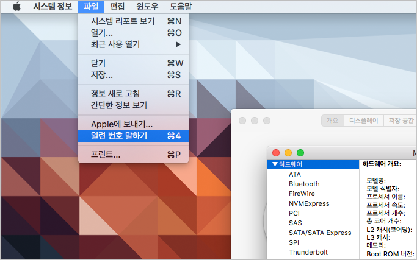
Task: Select NVMExpress in the hardware list
Action: point(309,203)
